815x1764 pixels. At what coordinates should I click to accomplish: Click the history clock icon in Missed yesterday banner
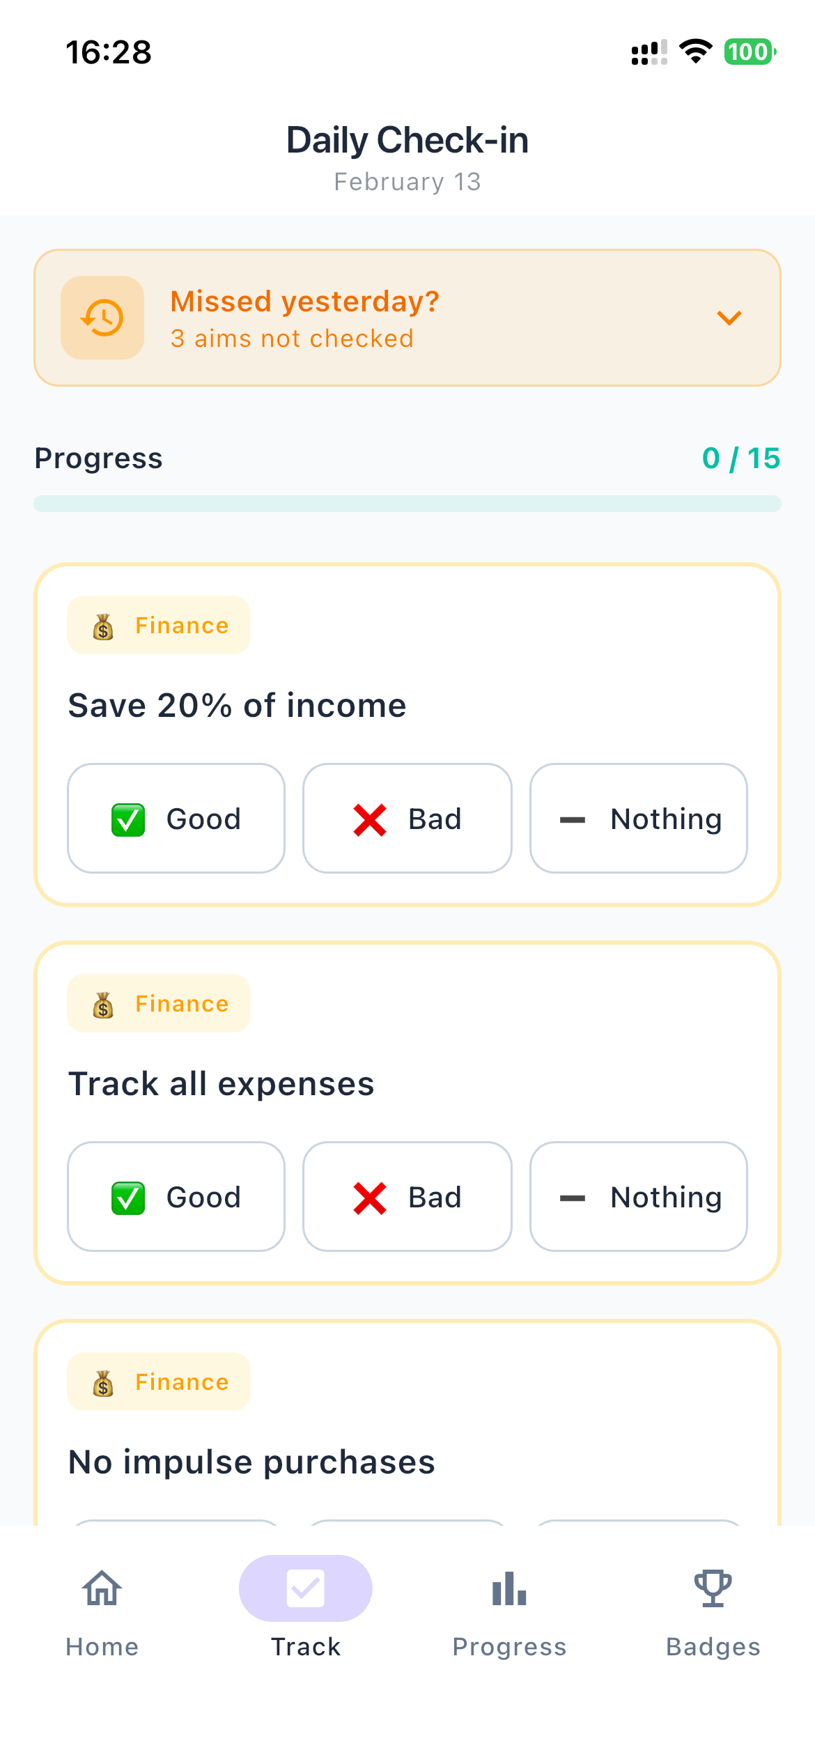102,317
